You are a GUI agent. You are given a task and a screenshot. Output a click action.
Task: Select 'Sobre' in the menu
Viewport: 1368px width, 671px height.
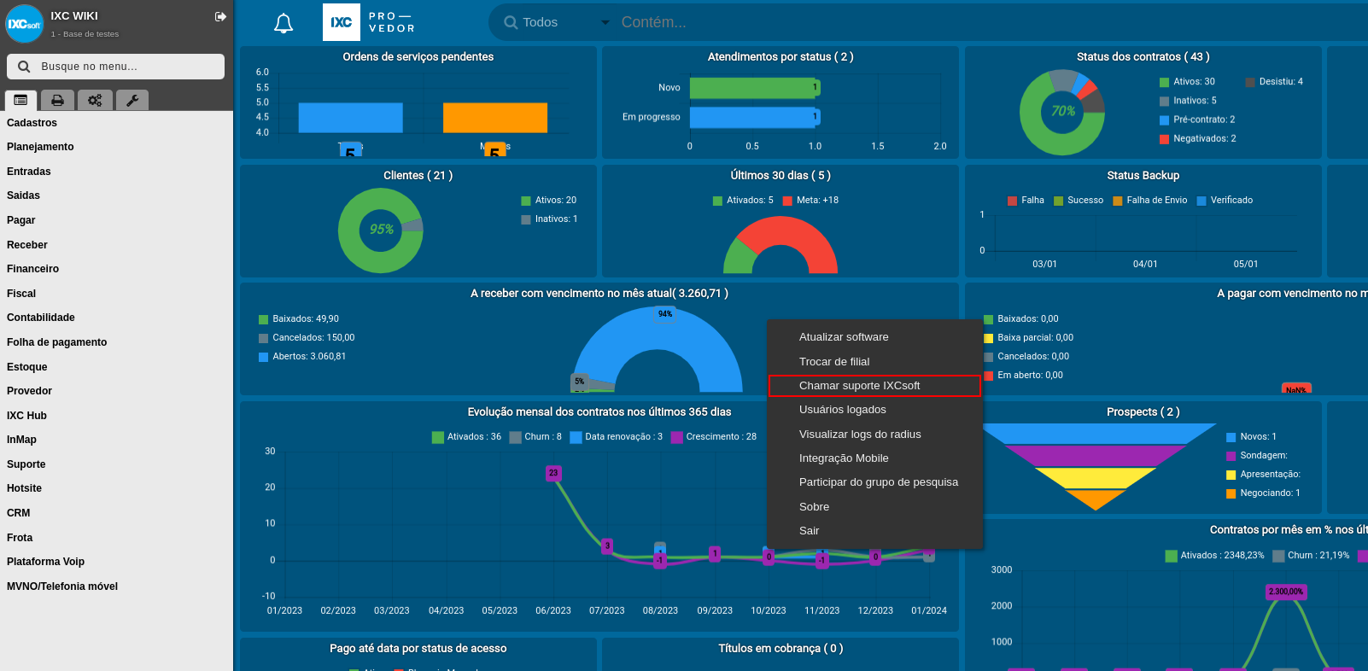click(x=875, y=507)
